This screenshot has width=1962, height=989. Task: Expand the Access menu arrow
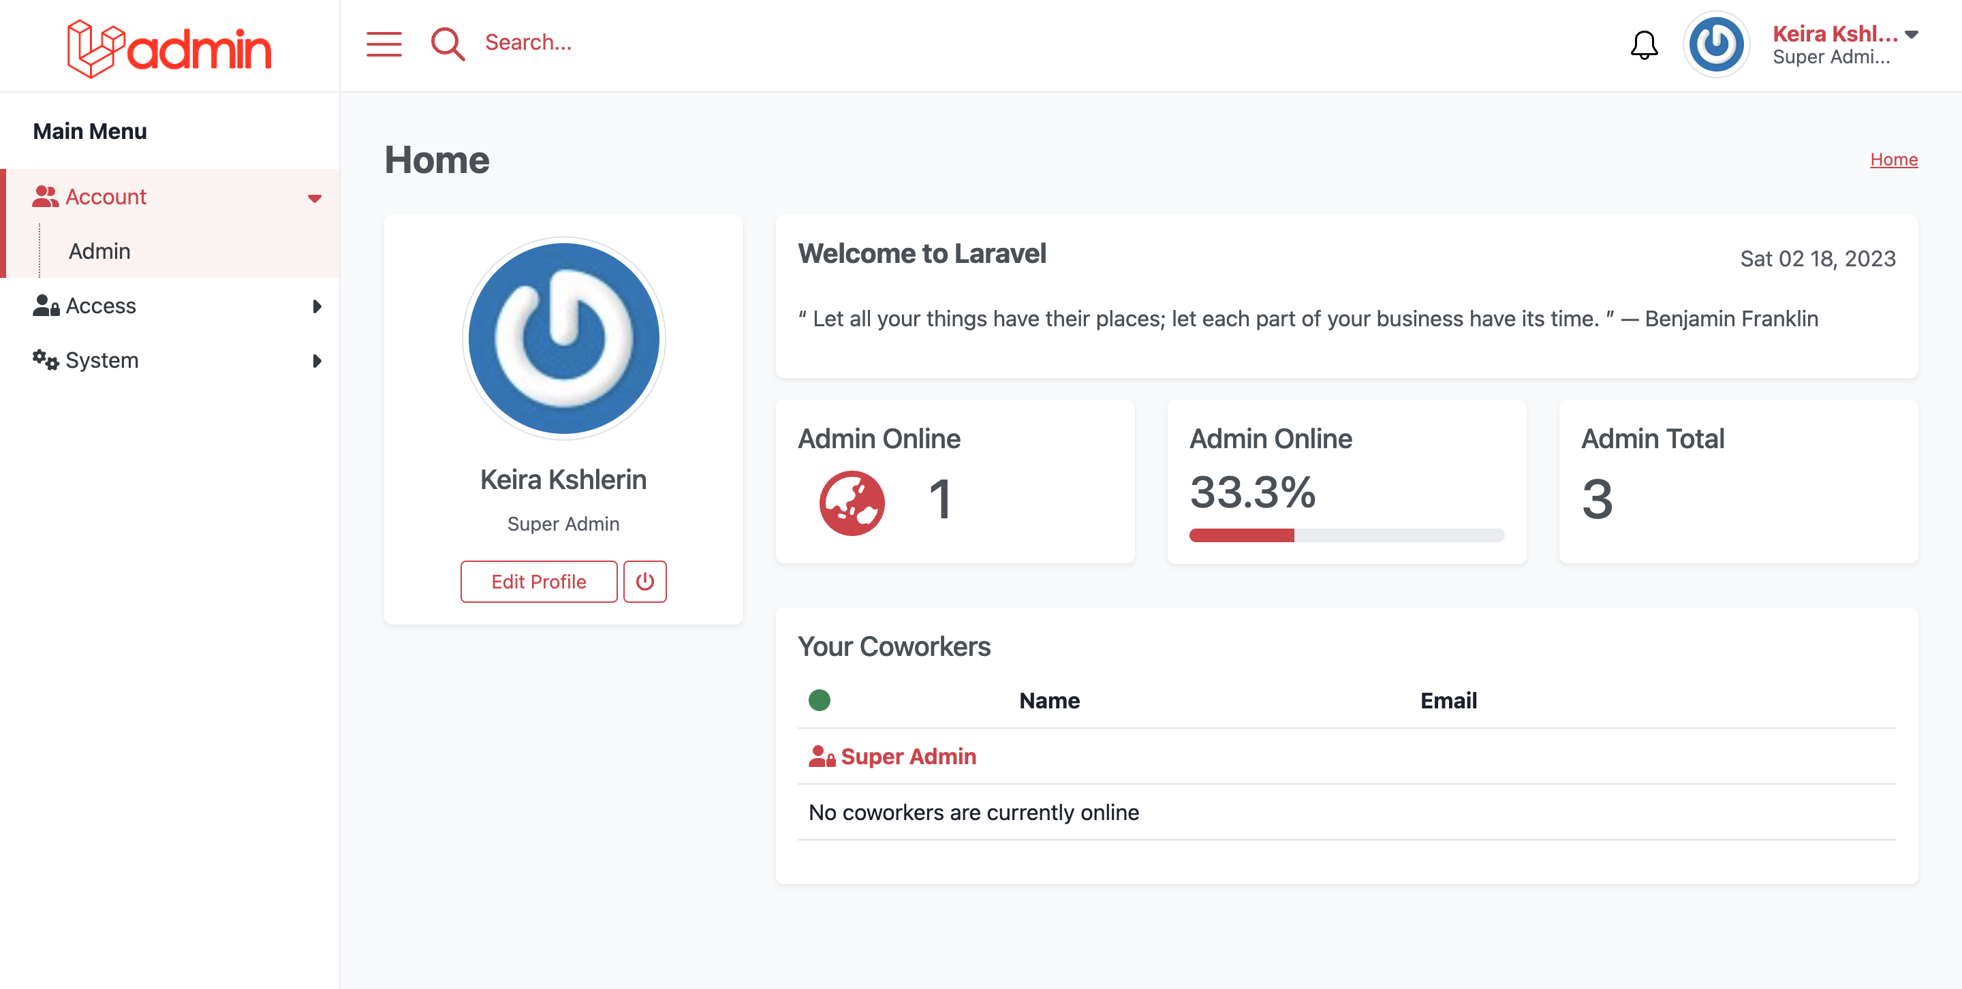point(317,307)
